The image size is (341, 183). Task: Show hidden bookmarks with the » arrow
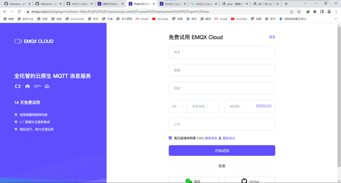click(x=336, y=19)
